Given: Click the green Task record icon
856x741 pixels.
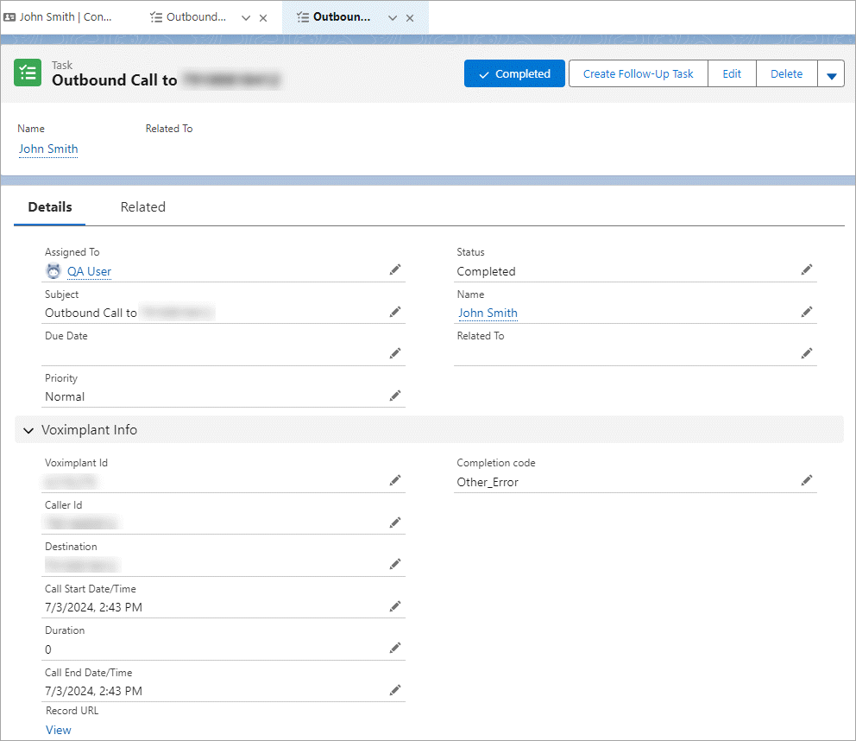Looking at the screenshot, I should (28, 73).
